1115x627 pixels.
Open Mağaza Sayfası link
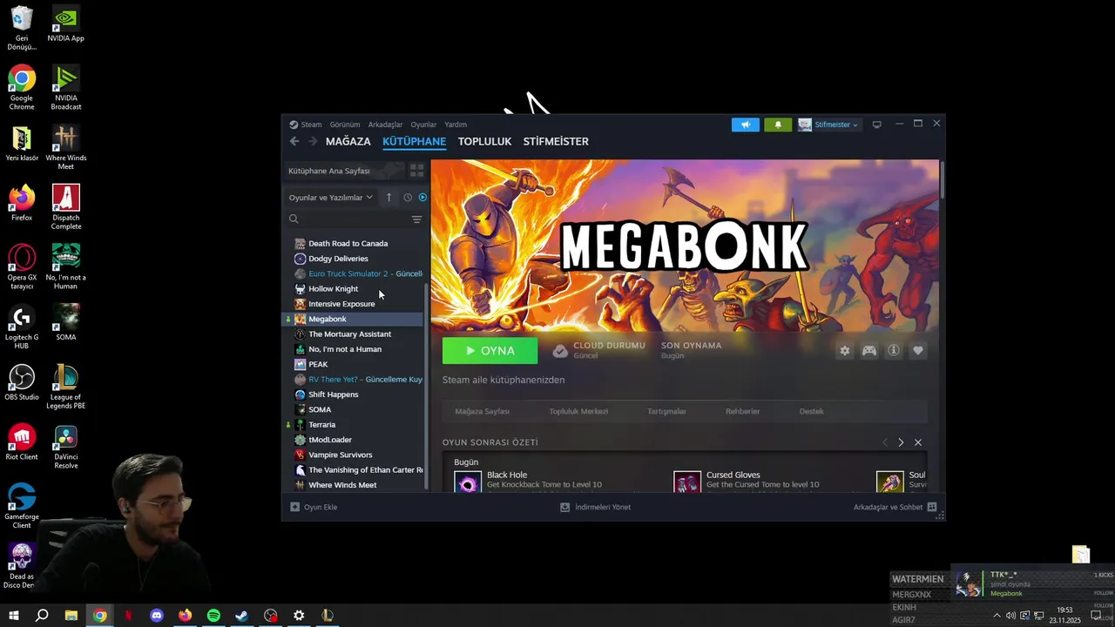pyautogui.click(x=483, y=411)
